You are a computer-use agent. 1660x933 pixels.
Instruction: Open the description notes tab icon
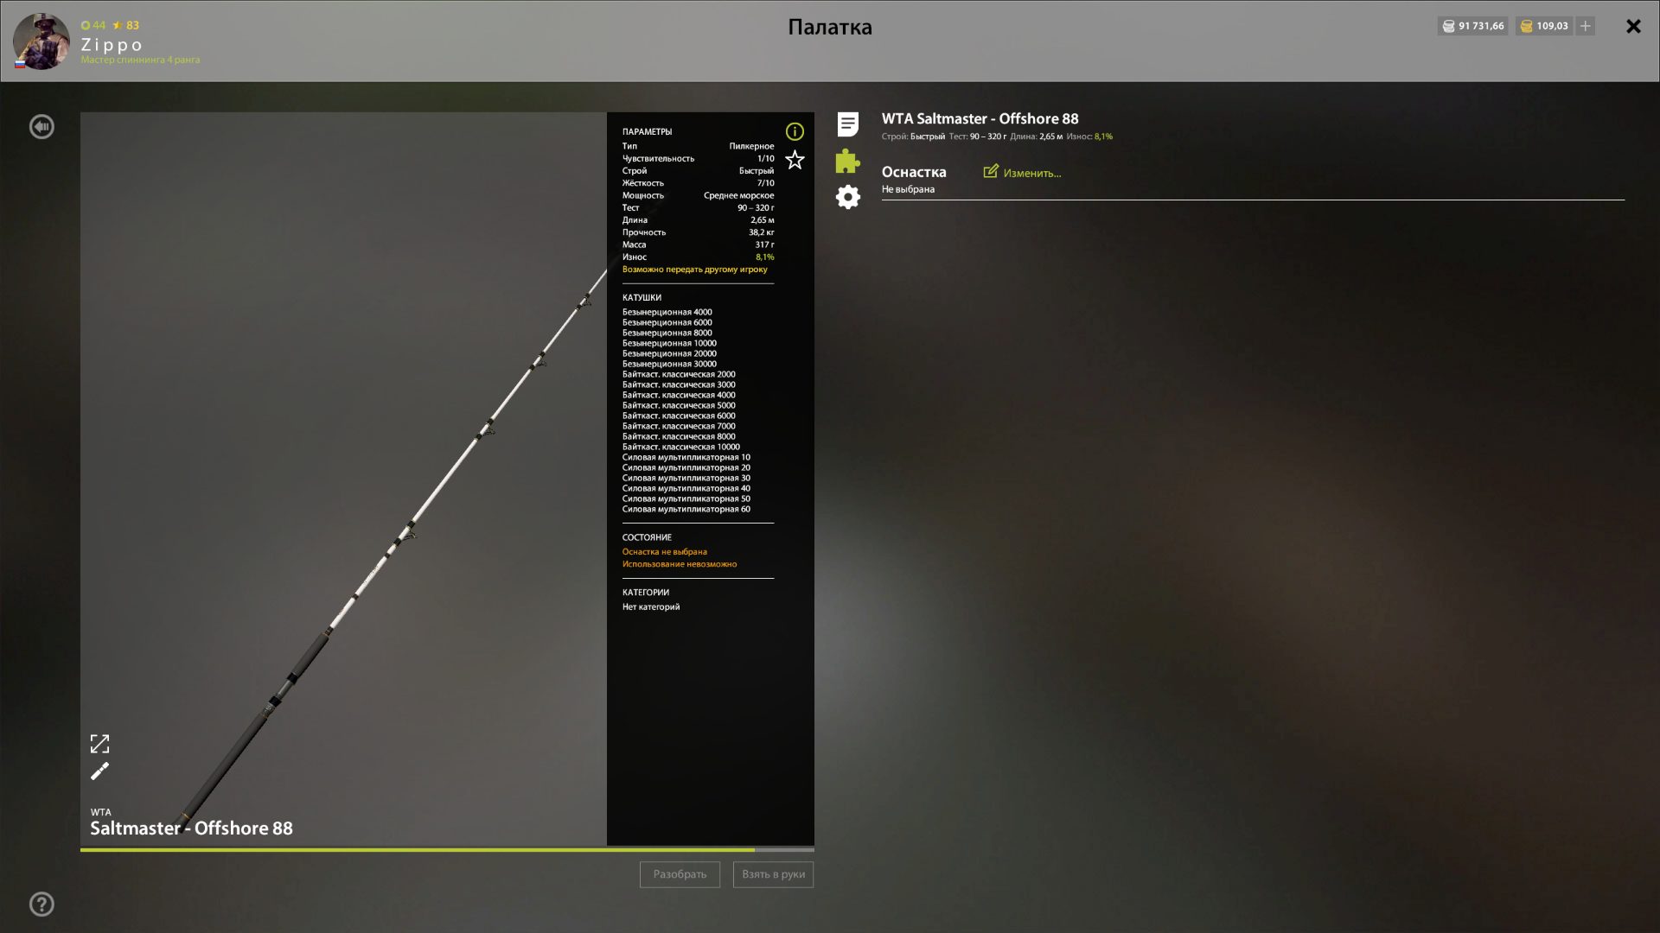pos(848,124)
